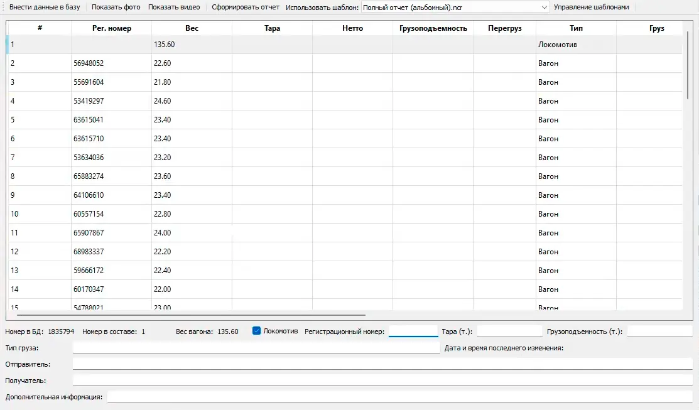Focus the 'Регистрационный номер' input field

click(x=413, y=331)
